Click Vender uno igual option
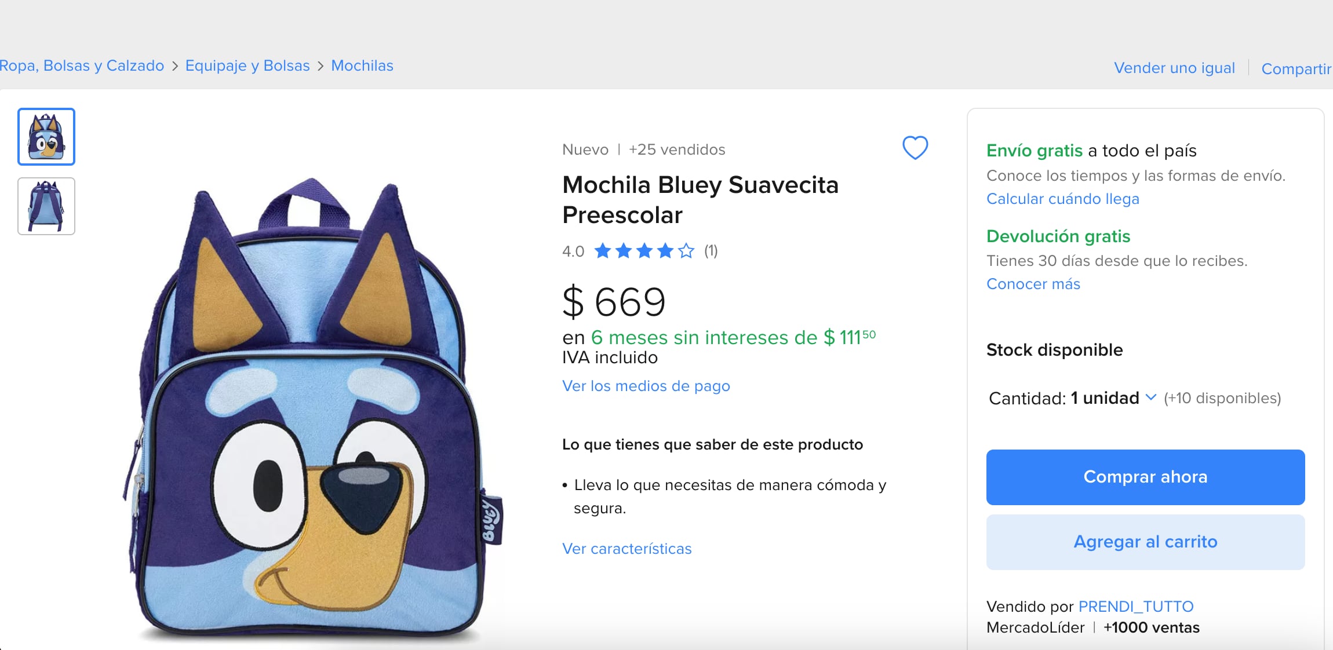This screenshot has height=650, width=1333. pyautogui.click(x=1175, y=68)
